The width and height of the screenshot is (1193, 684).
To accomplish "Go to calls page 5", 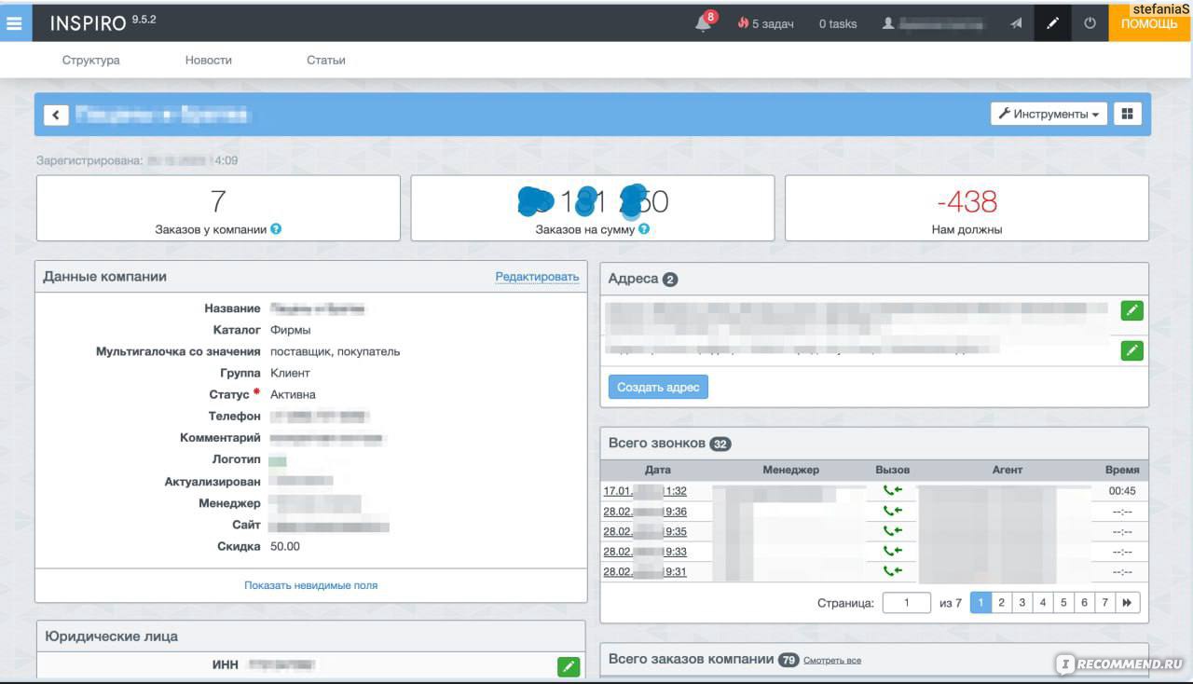I will 1063,603.
